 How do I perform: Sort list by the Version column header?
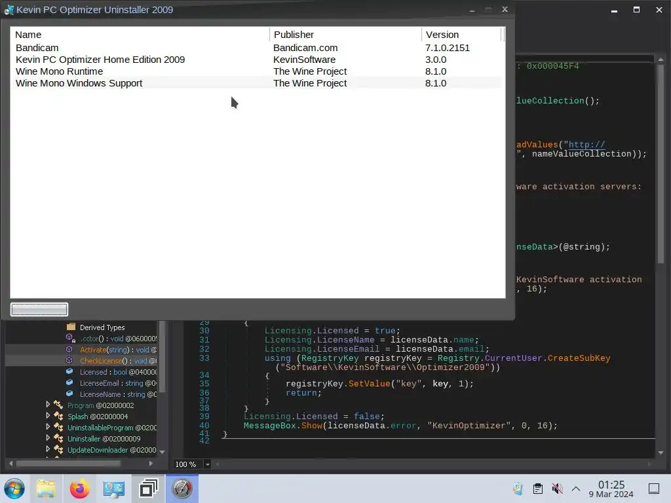coord(461,35)
